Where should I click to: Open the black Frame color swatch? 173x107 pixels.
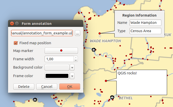click(x=57, y=76)
